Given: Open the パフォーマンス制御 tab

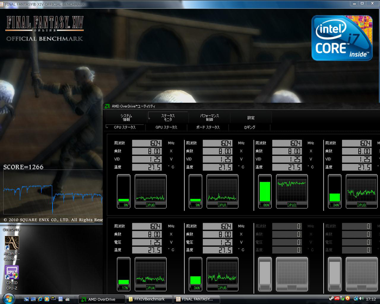Looking at the screenshot, I should (x=209, y=118).
